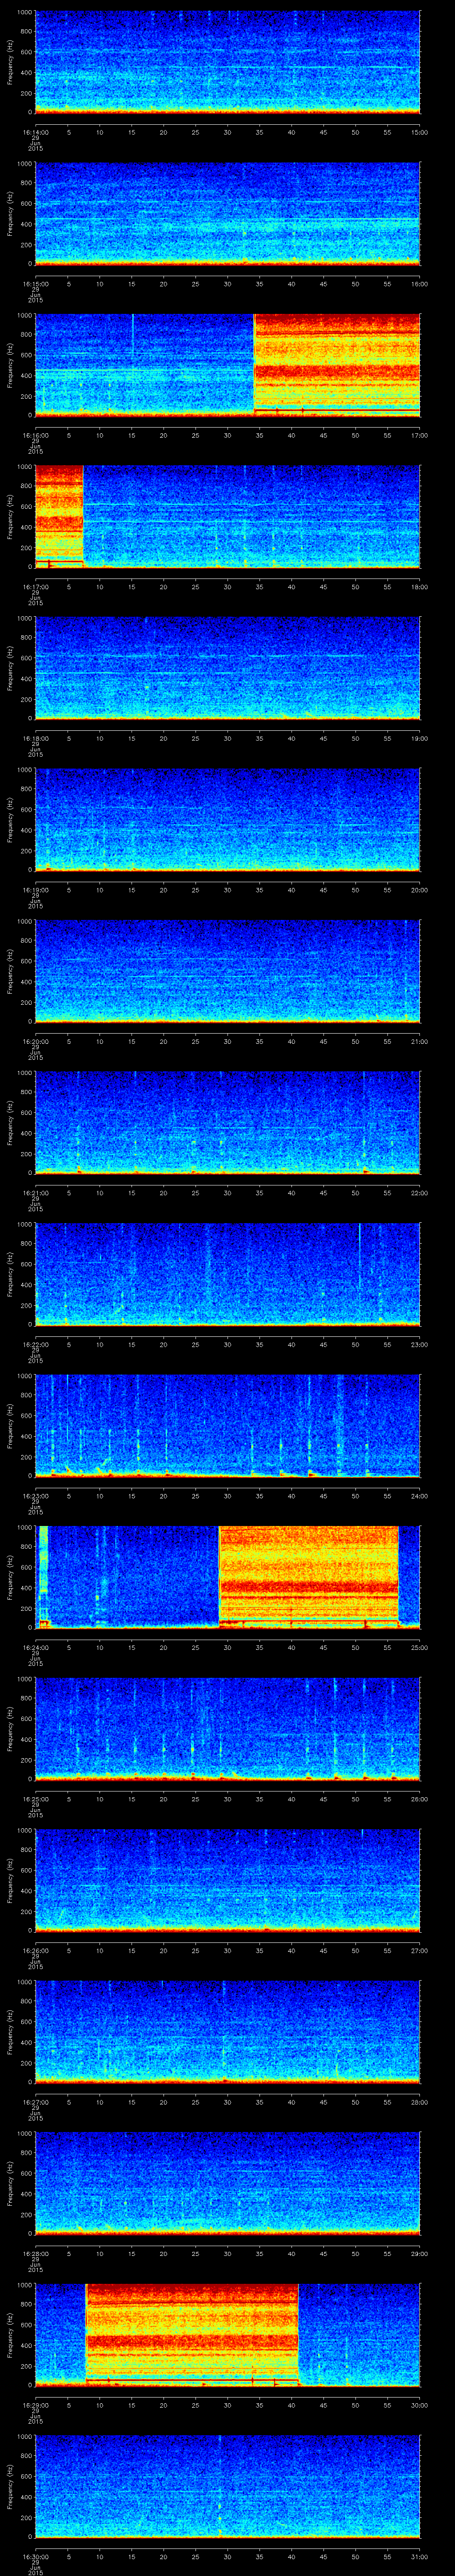Click the 21:00 end-of-axis time label
This screenshot has height=2576, width=455.
420,1041
